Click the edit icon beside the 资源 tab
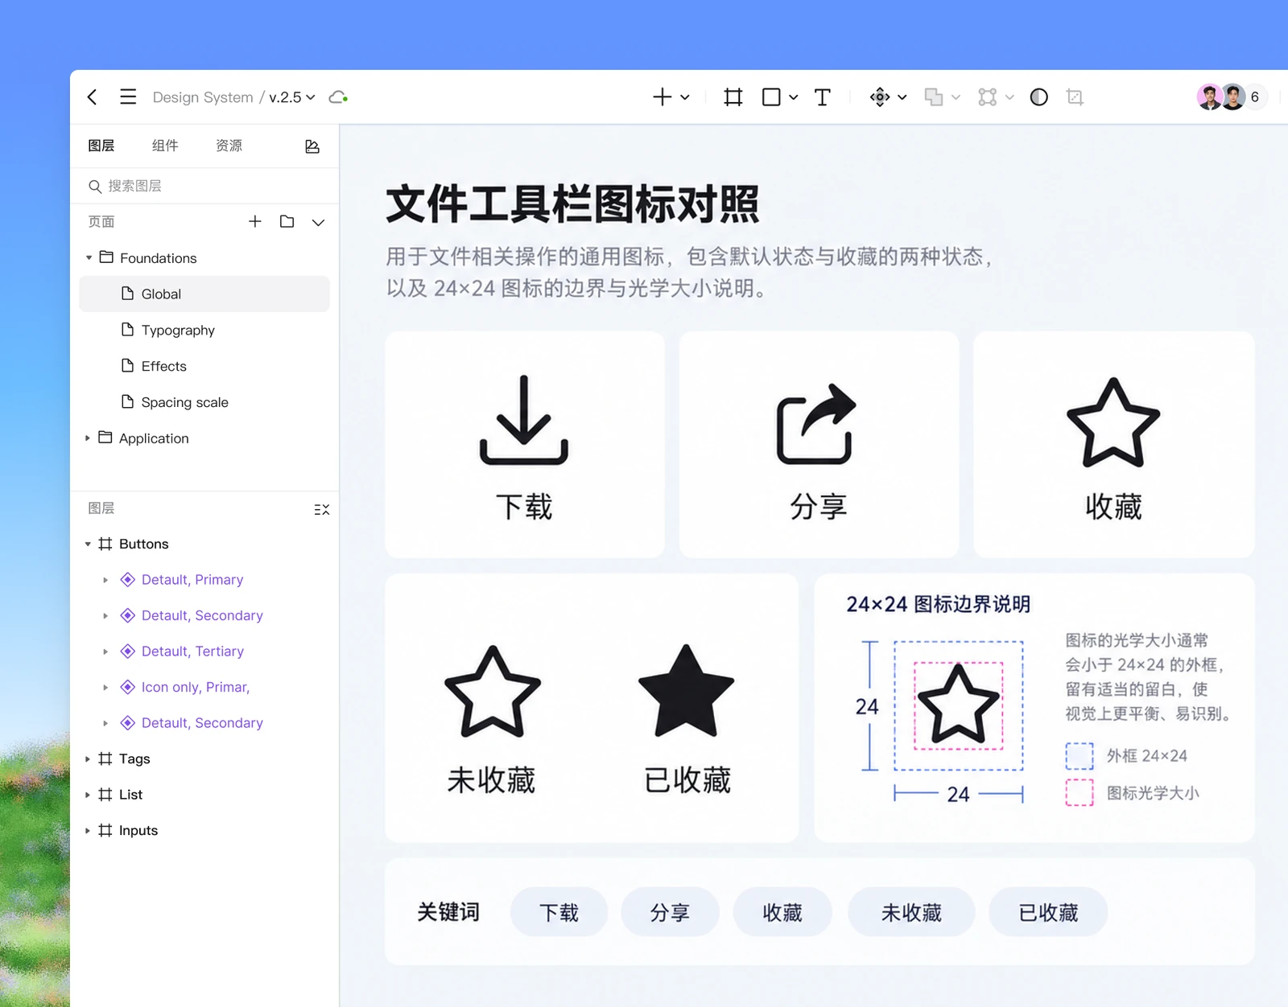The height and width of the screenshot is (1007, 1288). pos(312,146)
